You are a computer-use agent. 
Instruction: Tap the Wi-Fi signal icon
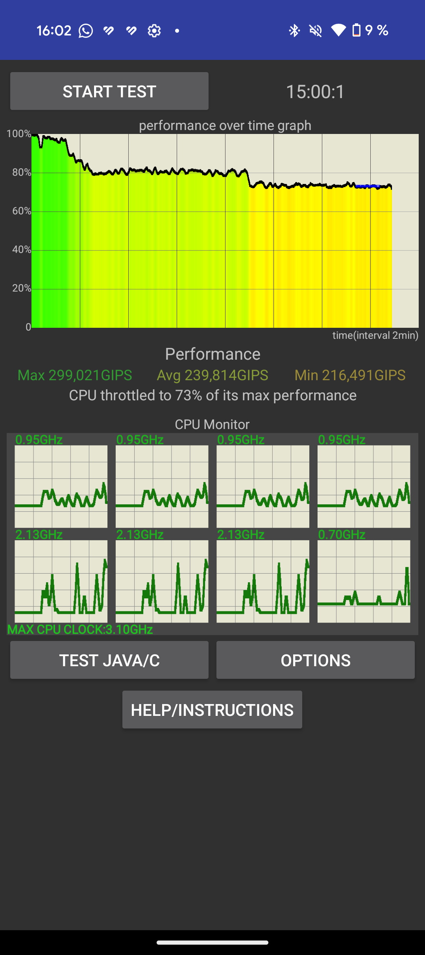click(338, 30)
